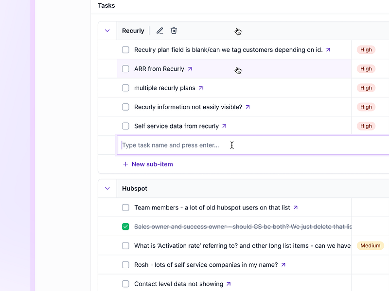
Task: Open the external link arrow beside 'ARR from Recurly'
Action: click(x=189, y=68)
